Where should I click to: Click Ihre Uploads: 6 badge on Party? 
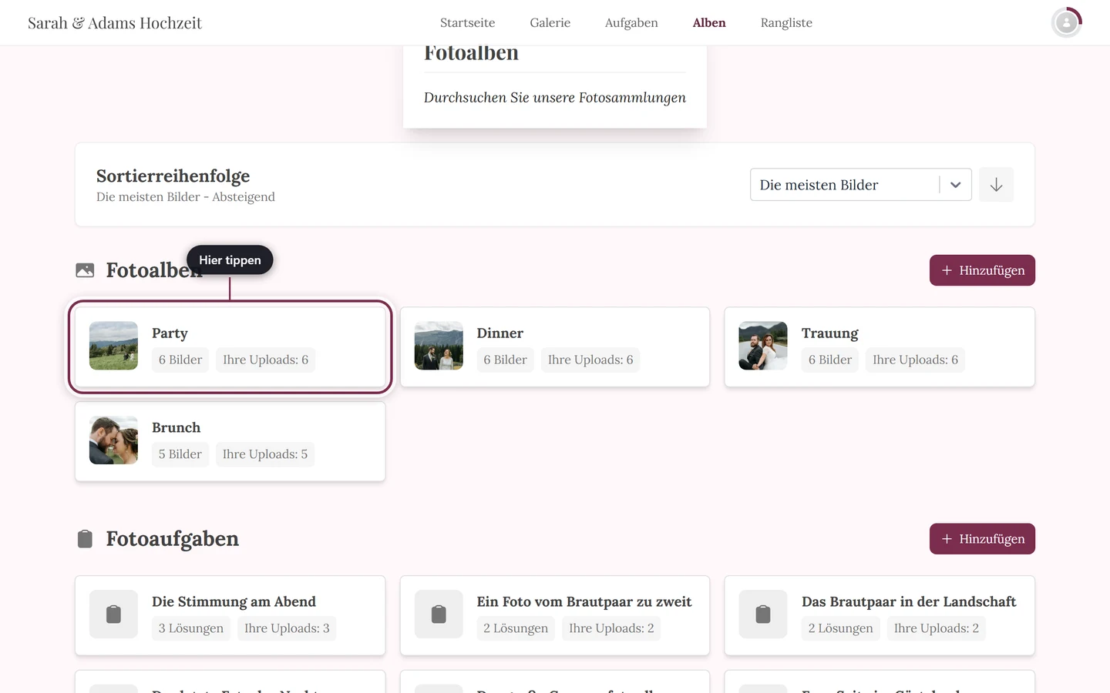[x=266, y=360]
